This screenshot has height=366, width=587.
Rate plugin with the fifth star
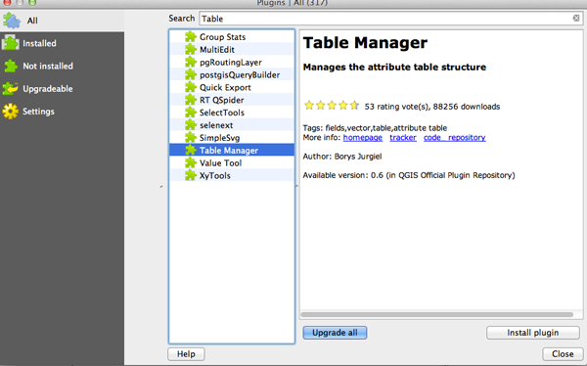[354, 106]
